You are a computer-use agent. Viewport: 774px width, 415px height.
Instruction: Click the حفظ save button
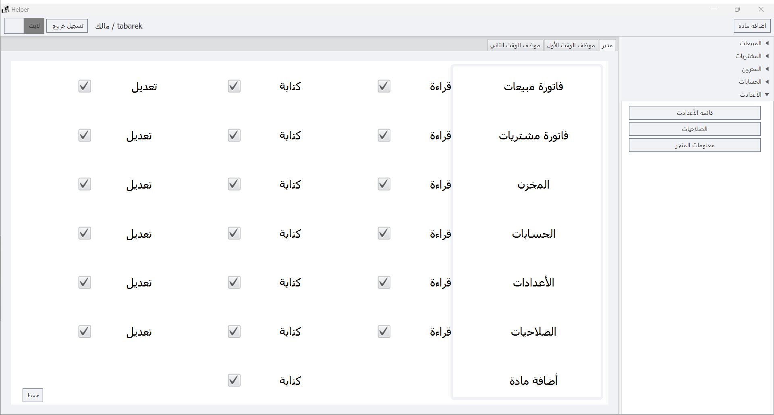33,395
